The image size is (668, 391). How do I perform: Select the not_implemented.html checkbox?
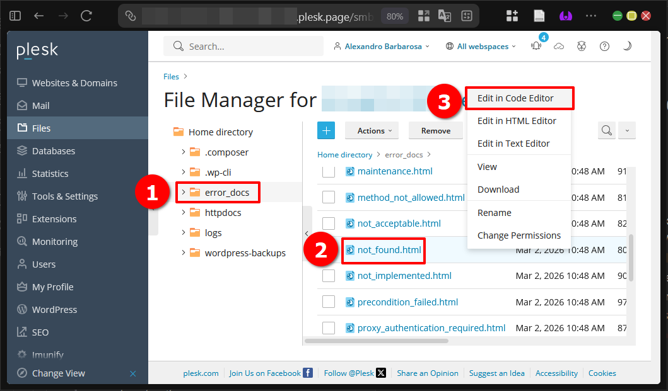[329, 276]
